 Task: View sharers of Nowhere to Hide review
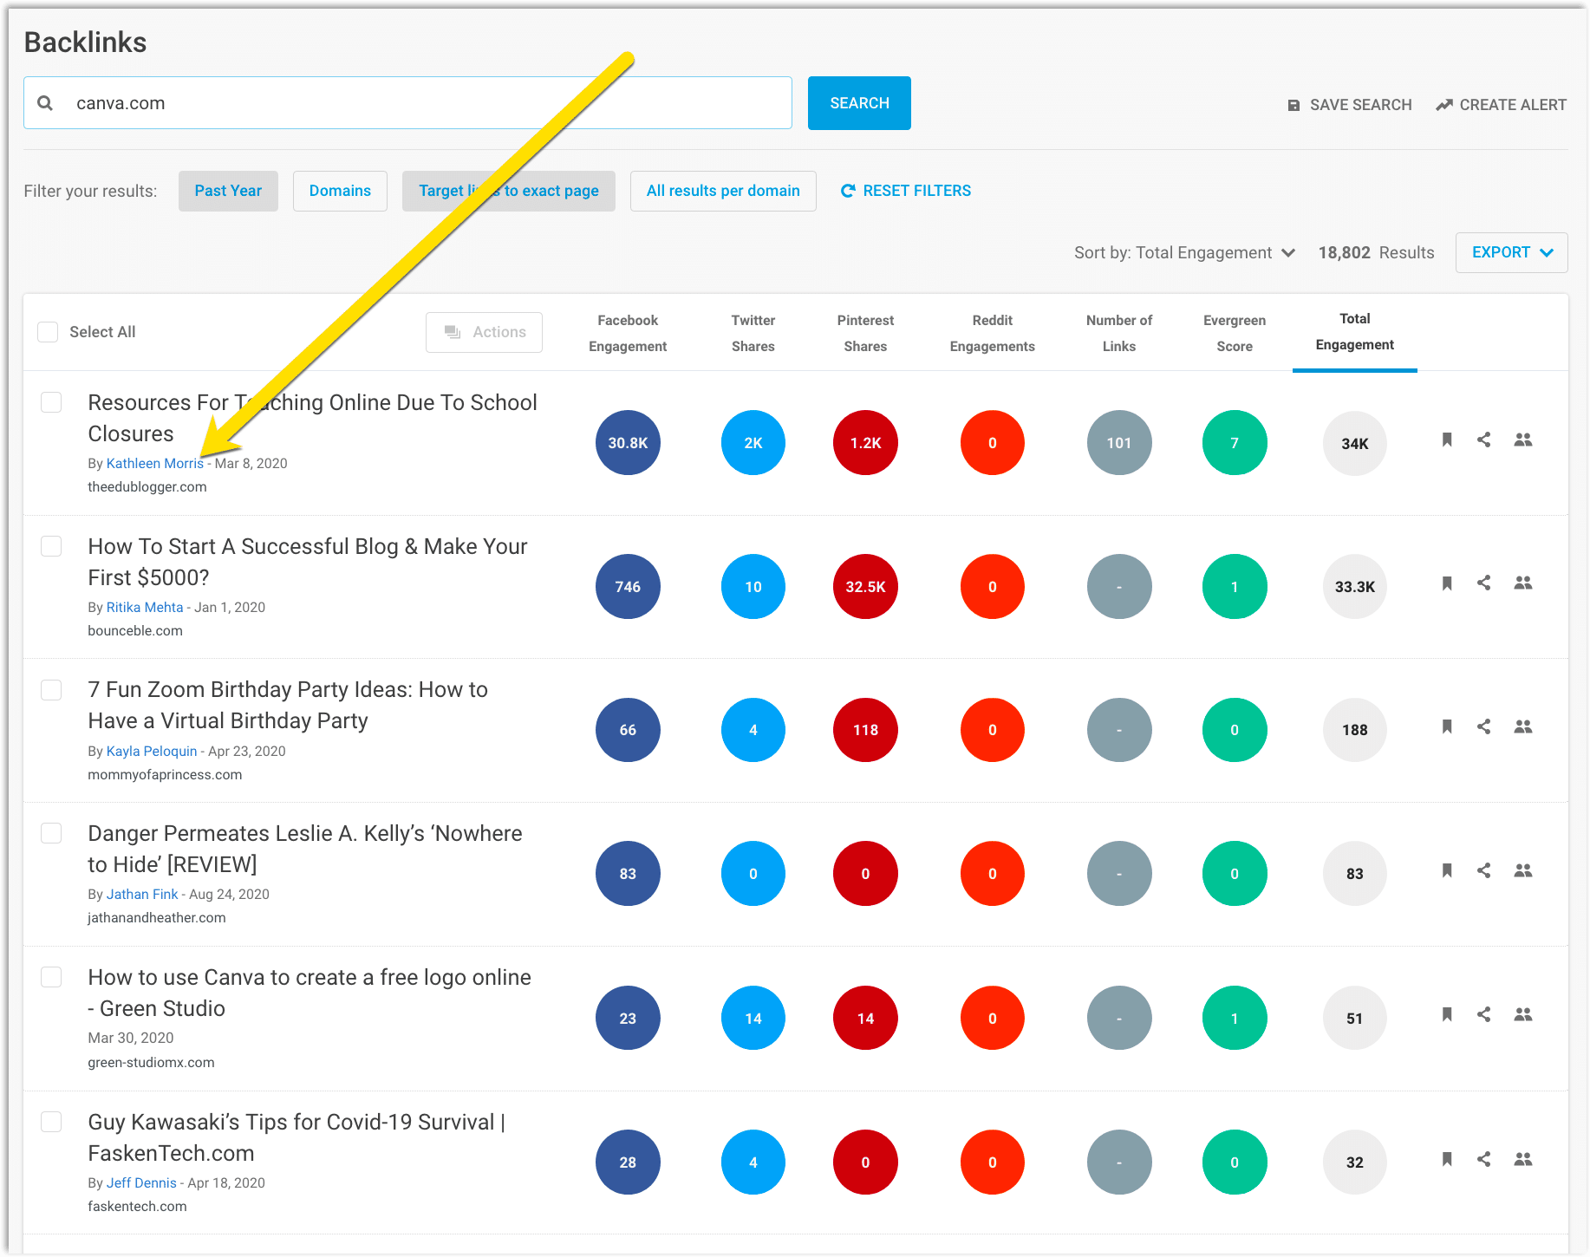tap(1523, 870)
